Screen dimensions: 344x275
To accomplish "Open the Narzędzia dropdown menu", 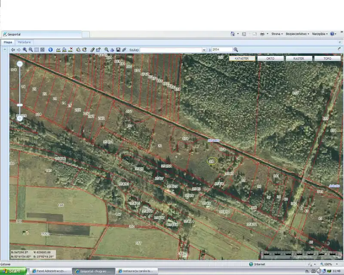I will pyautogui.click(x=319, y=34).
